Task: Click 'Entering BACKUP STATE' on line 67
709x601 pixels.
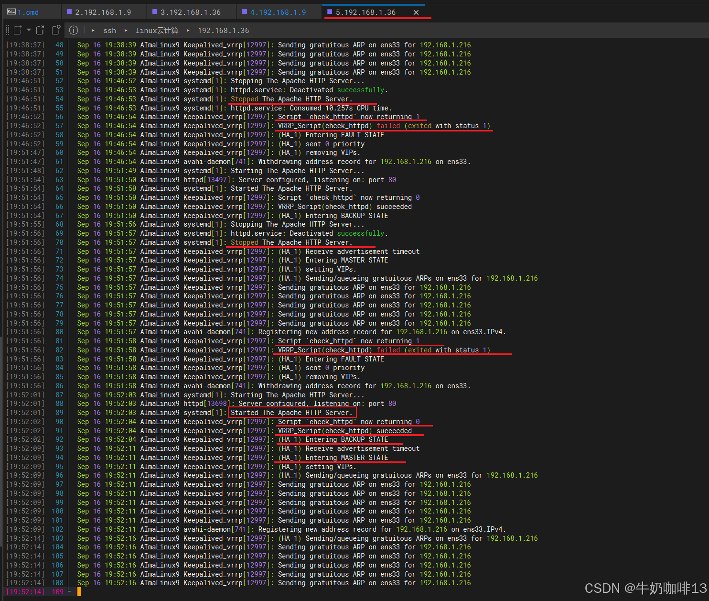Action: pos(347,216)
